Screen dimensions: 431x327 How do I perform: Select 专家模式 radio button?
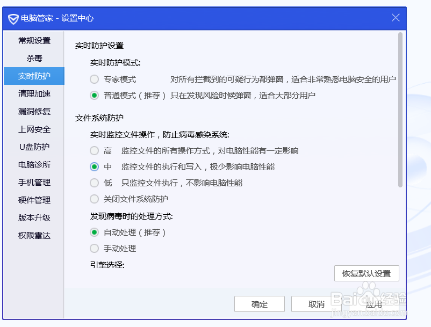point(94,79)
